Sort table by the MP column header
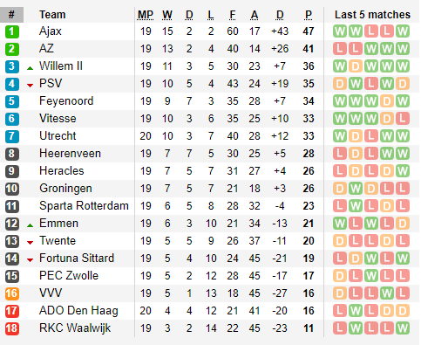The width and height of the screenshot is (421, 345). pyautogui.click(x=146, y=15)
